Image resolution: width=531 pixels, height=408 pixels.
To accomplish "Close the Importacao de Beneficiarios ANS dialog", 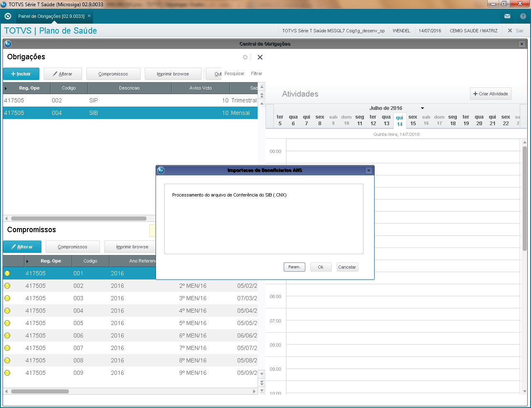I will (x=368, y=170).
